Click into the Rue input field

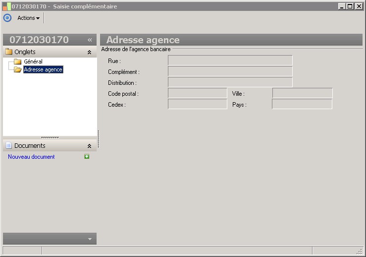pos(230,61)
